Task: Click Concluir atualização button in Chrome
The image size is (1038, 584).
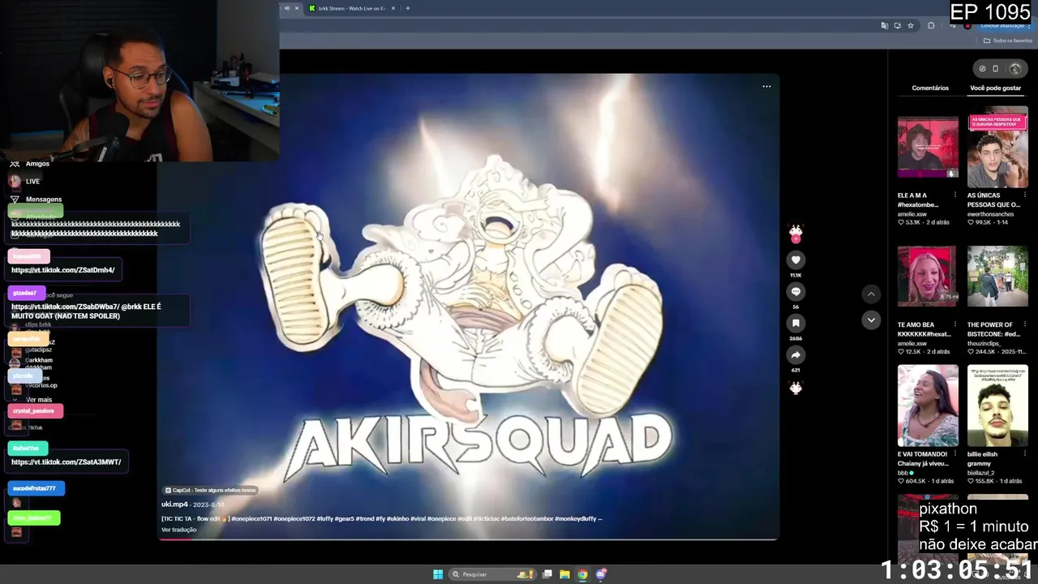Action: [x=1003, y=25]
